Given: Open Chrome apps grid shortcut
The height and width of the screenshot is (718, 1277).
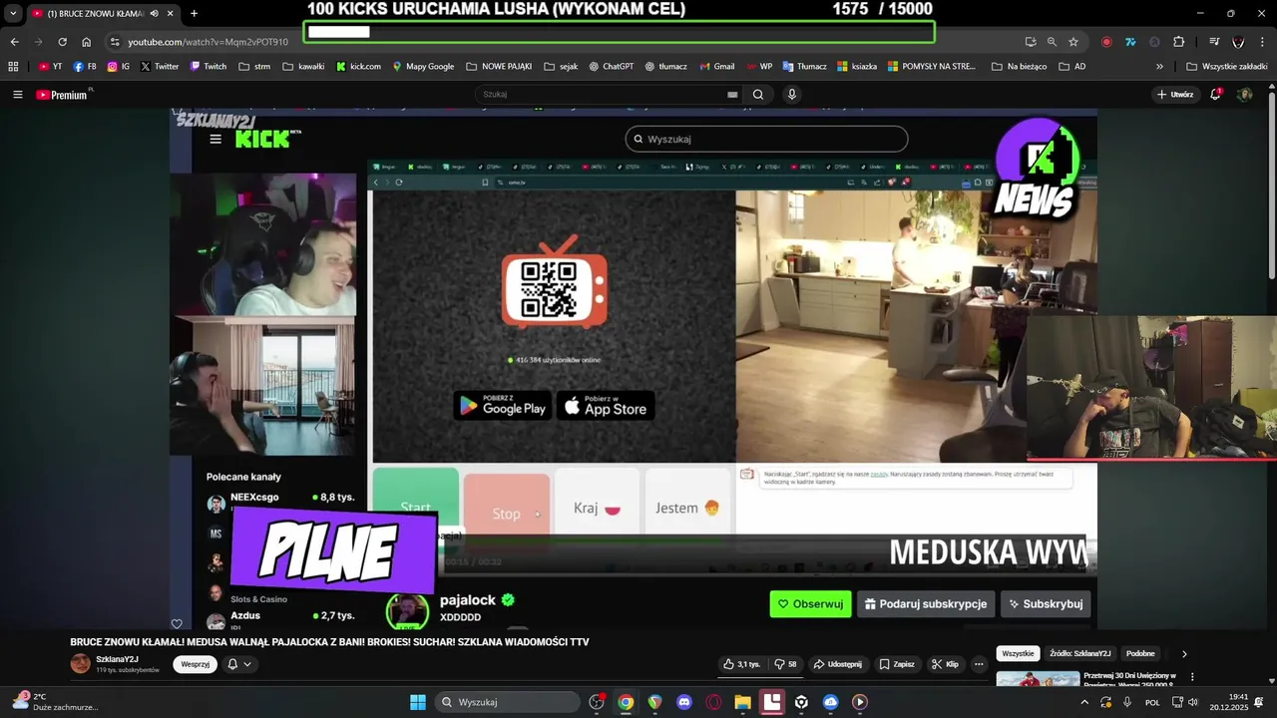Looking at the screenshot, I should 13,67.
